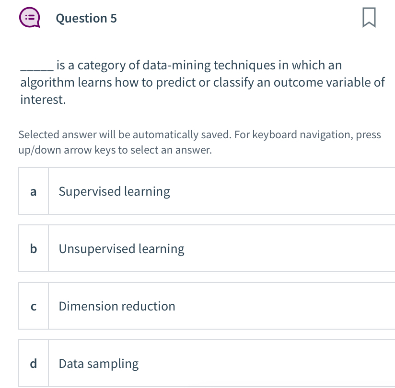Click the list lines inside the bubble icon
This screenshot has height=388, width=395.
30,16
